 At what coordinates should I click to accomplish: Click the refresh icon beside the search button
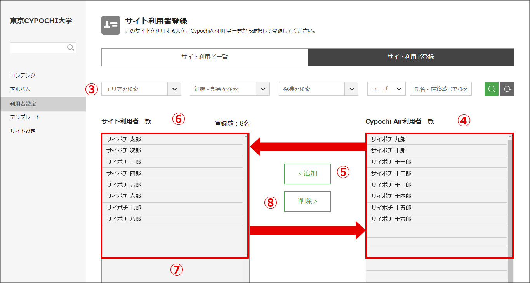pyautogui.click(x=507, y=89)
